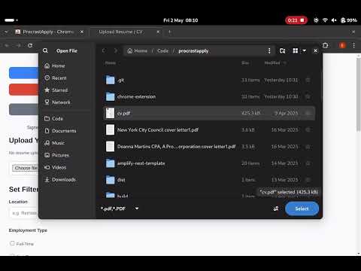Close the Open File dialog
The height and width of the screenshot is (271, 361).
(x=315, y=51)
